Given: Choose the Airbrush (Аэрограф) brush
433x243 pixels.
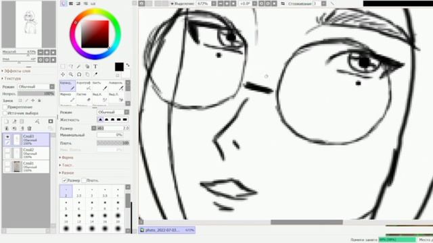Looking at the screenshot, I should click(x=84, y=86).
